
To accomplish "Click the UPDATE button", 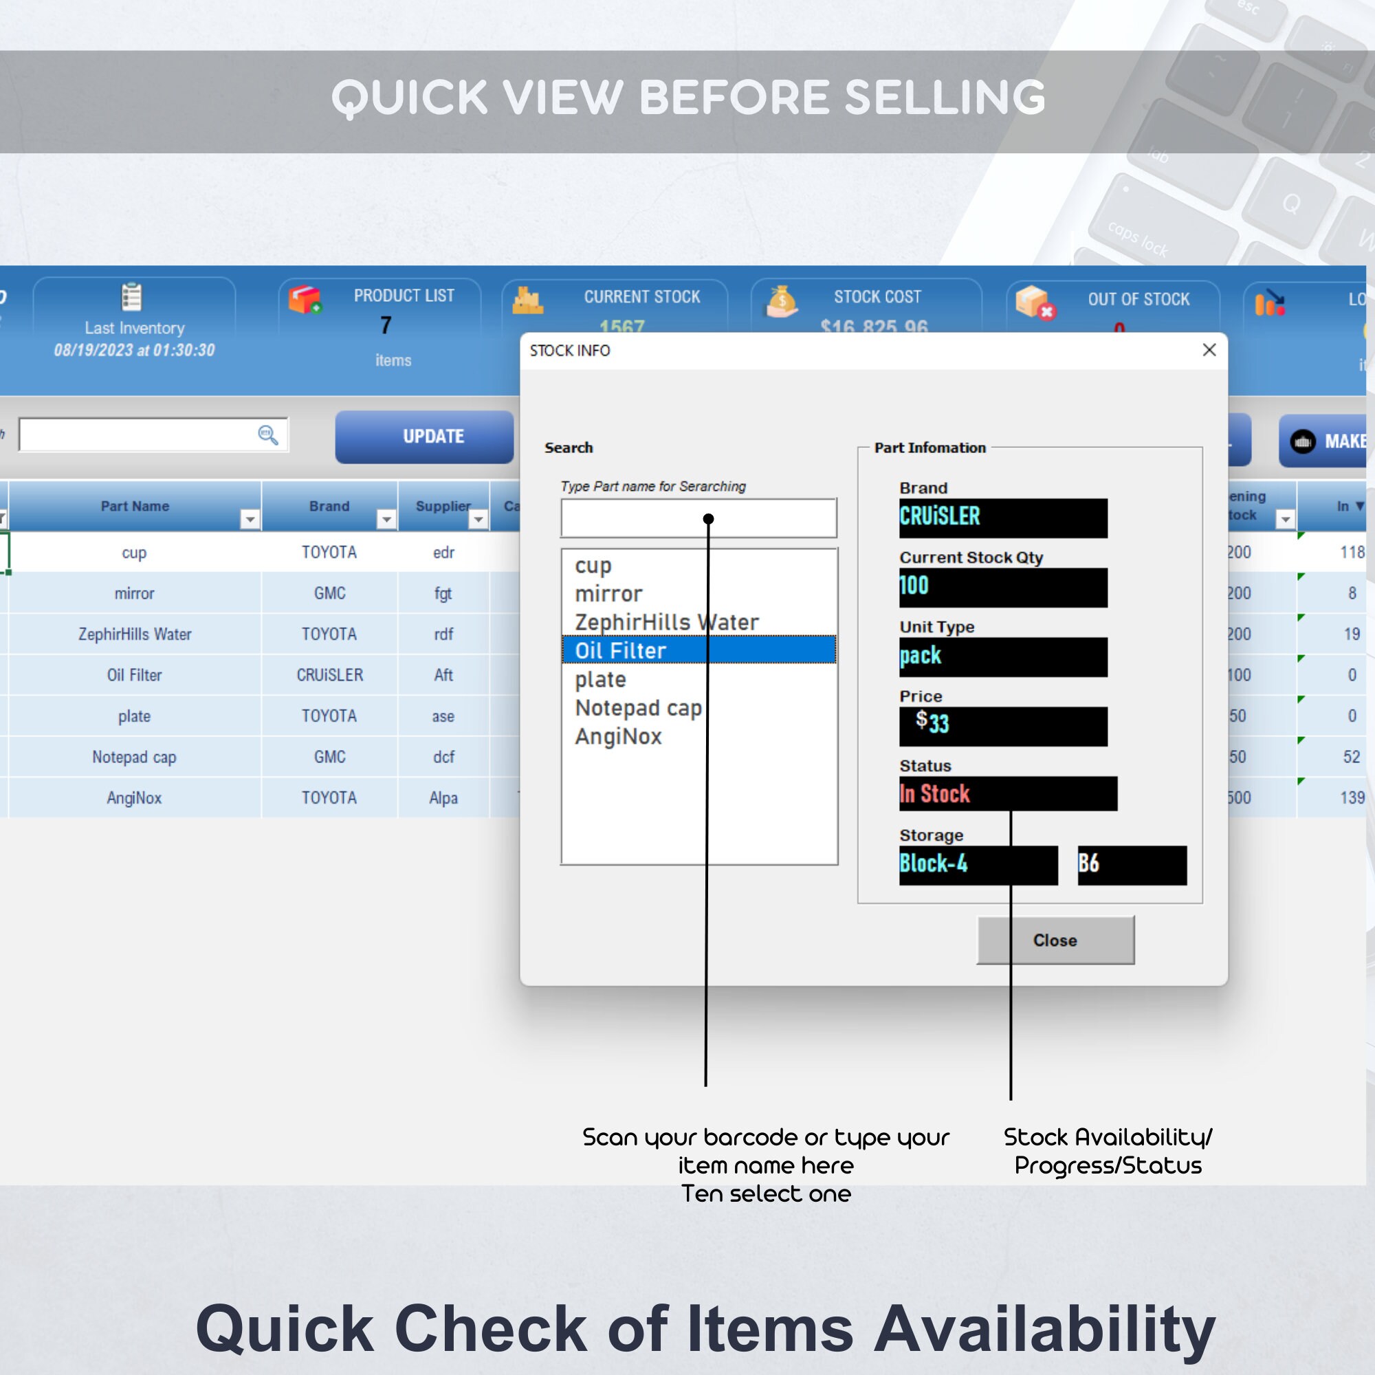I will tap(425, 437).
